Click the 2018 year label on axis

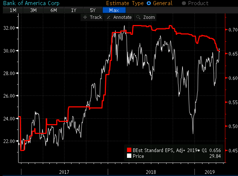[151, 172]
